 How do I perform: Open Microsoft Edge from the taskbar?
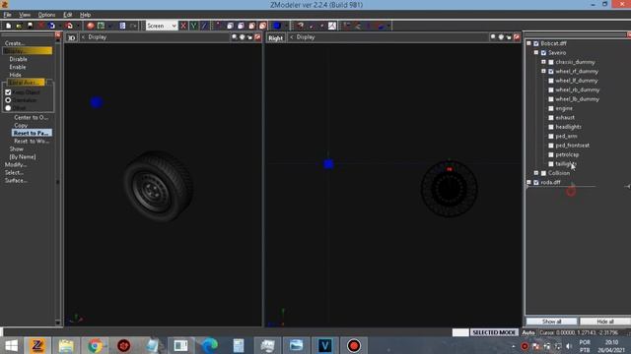pos(210,345)
